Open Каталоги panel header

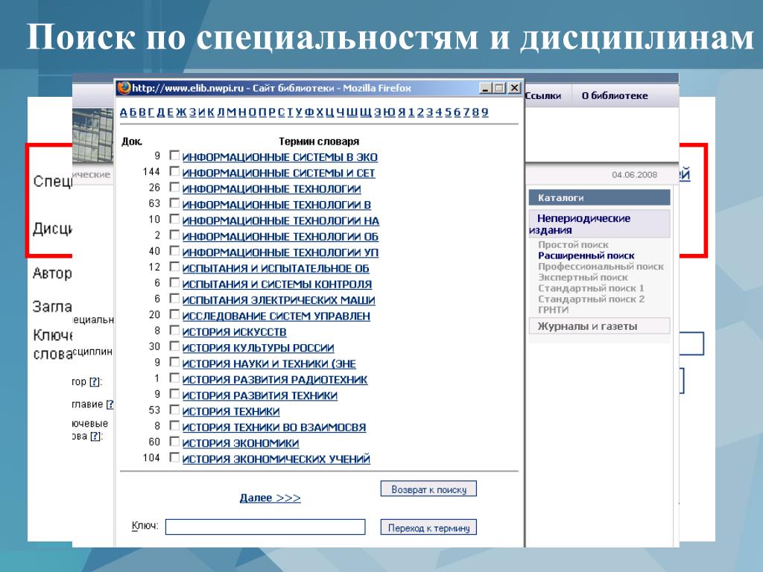pos(599,197)
